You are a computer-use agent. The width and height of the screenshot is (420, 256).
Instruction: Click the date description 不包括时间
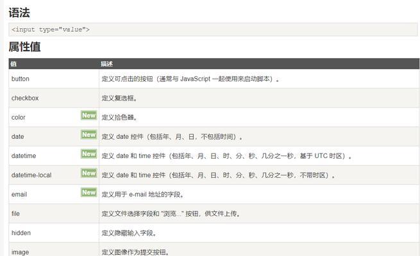tap(172, 136)
